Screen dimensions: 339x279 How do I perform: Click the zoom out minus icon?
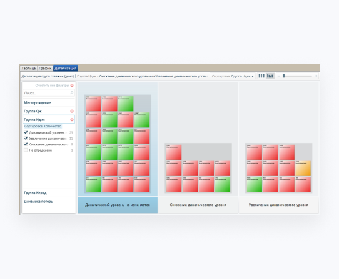pos(278,76)
